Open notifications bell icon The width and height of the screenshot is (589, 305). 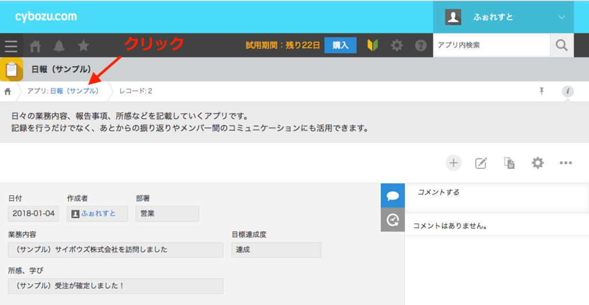[59, 46]
